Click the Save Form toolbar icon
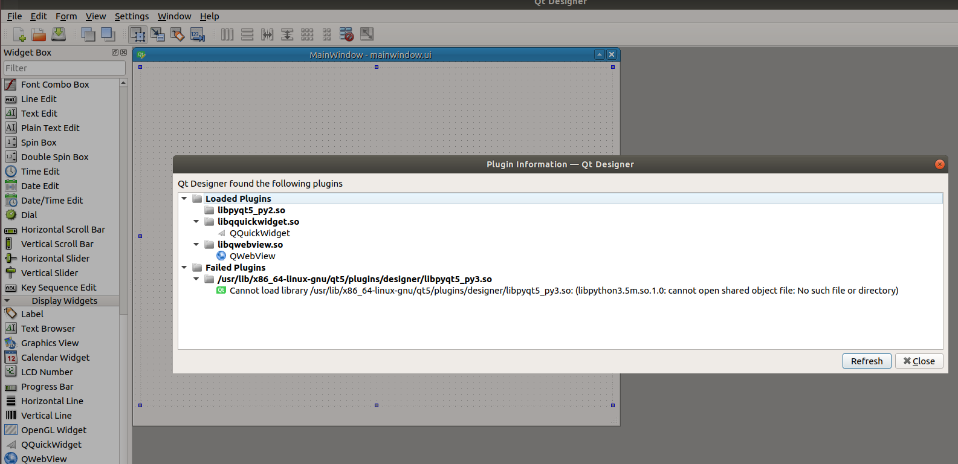Screen dimensions: 958x464 (59, 34)
